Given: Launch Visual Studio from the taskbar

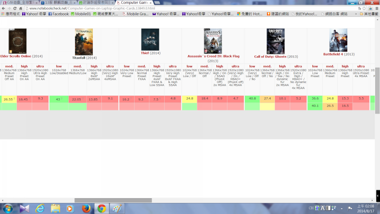Looking at the screenshot, I should [x=24, y=209].
